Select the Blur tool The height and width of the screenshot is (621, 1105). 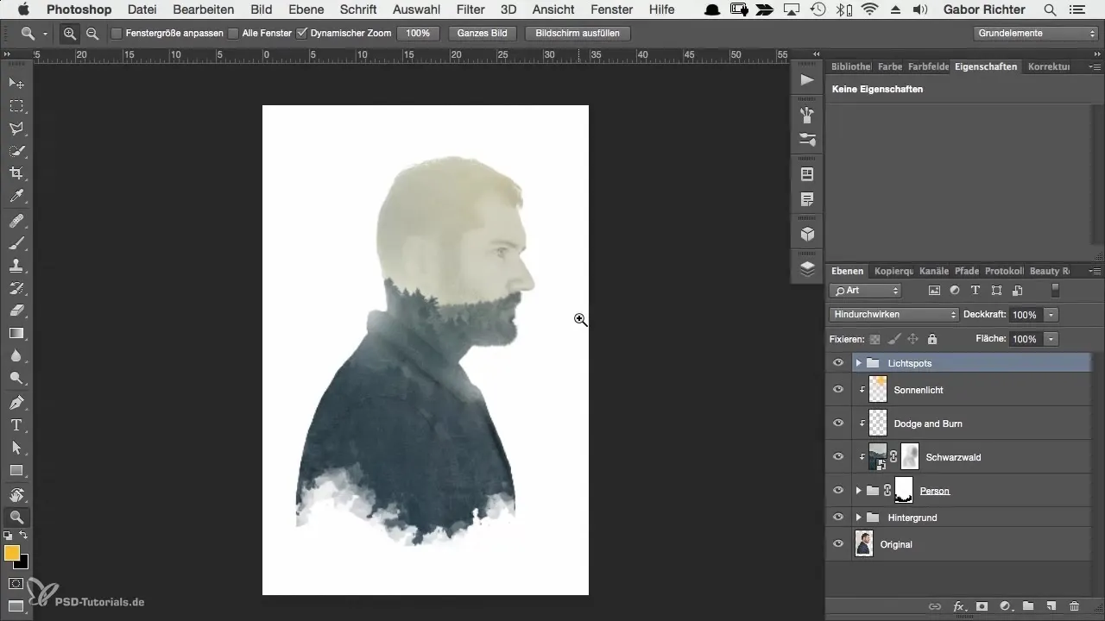pyautogui.click(x=16, y=355)
